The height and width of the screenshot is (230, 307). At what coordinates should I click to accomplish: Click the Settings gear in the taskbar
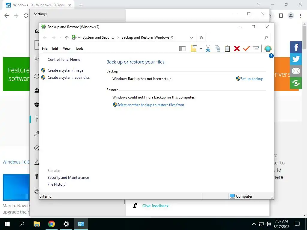pyautogui.click(x=66, y=224)
